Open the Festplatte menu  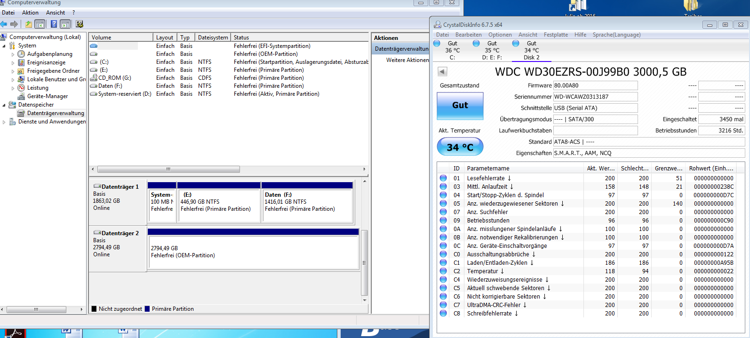556,35
